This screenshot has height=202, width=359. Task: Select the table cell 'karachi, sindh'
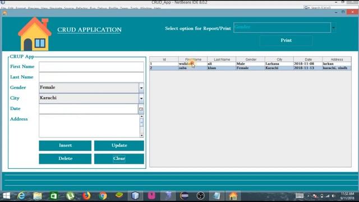tap(337, 68)
